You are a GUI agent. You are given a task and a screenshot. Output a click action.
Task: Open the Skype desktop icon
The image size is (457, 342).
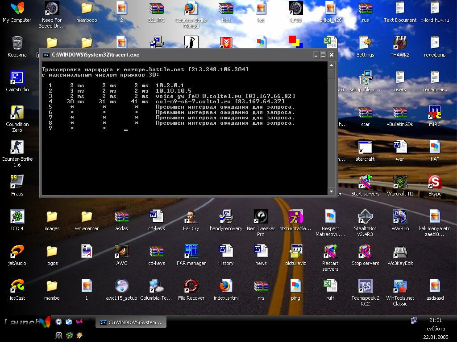tap(435, 182)
